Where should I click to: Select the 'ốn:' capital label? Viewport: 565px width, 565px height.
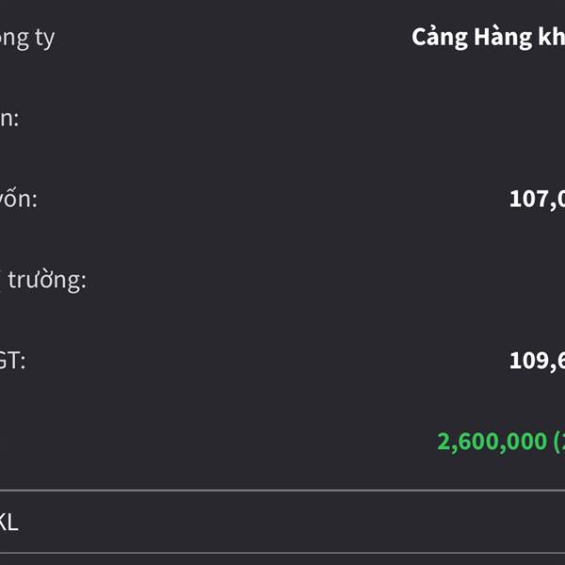pyautogui.click(x=19, y=199)
